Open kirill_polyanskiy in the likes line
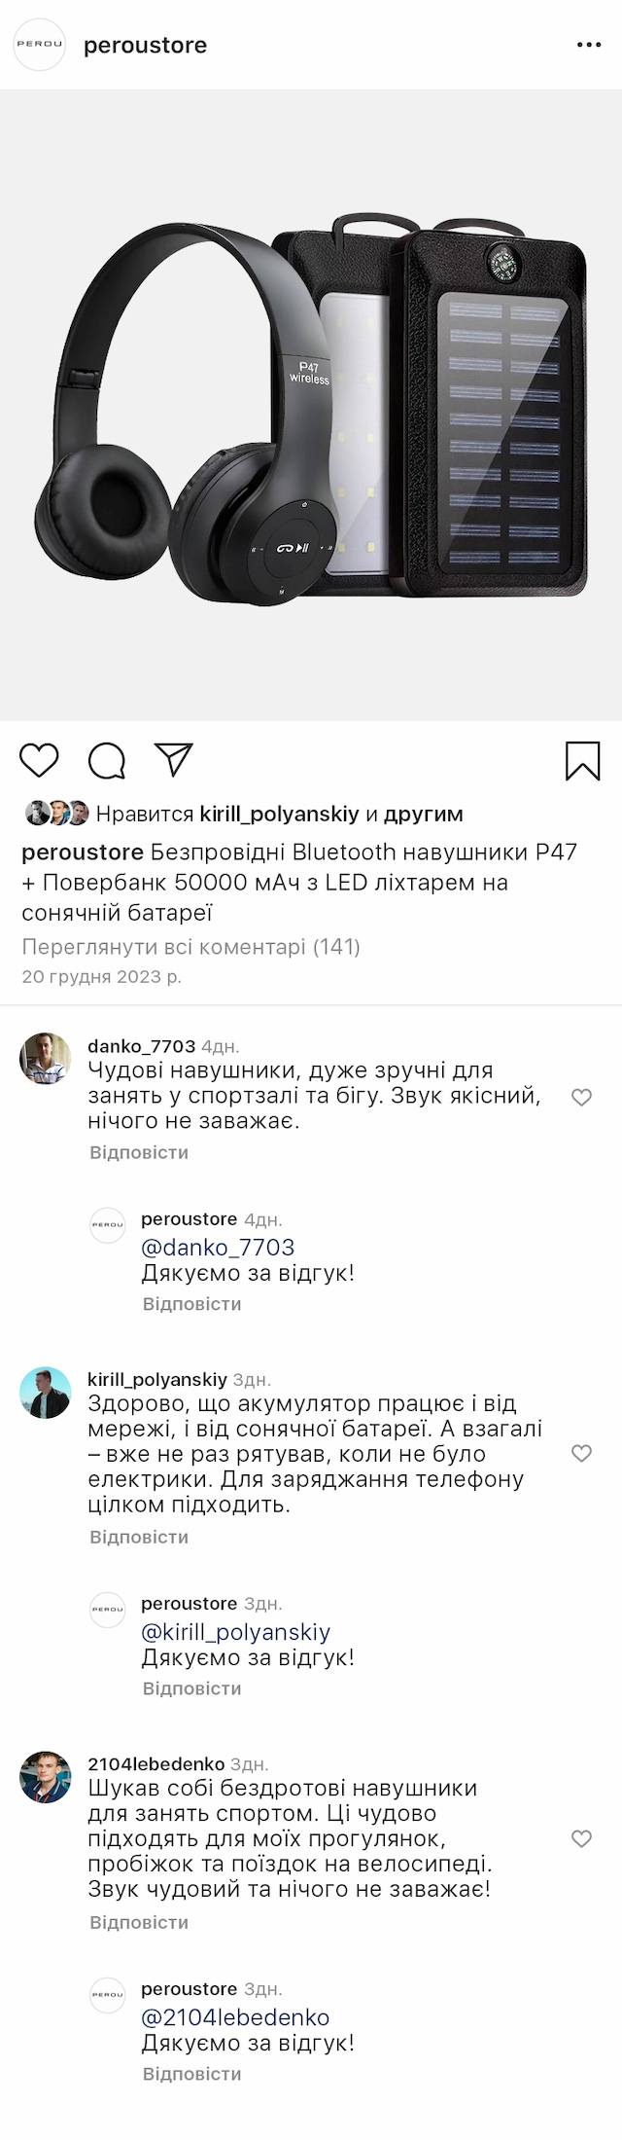Screen dimensions: 622x2140 (279, 814)
